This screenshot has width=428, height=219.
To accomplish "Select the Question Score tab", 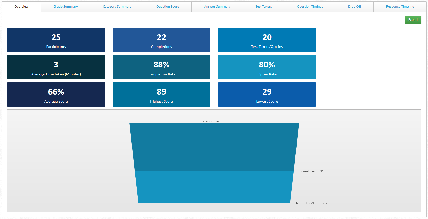I will tap(168, 7).
